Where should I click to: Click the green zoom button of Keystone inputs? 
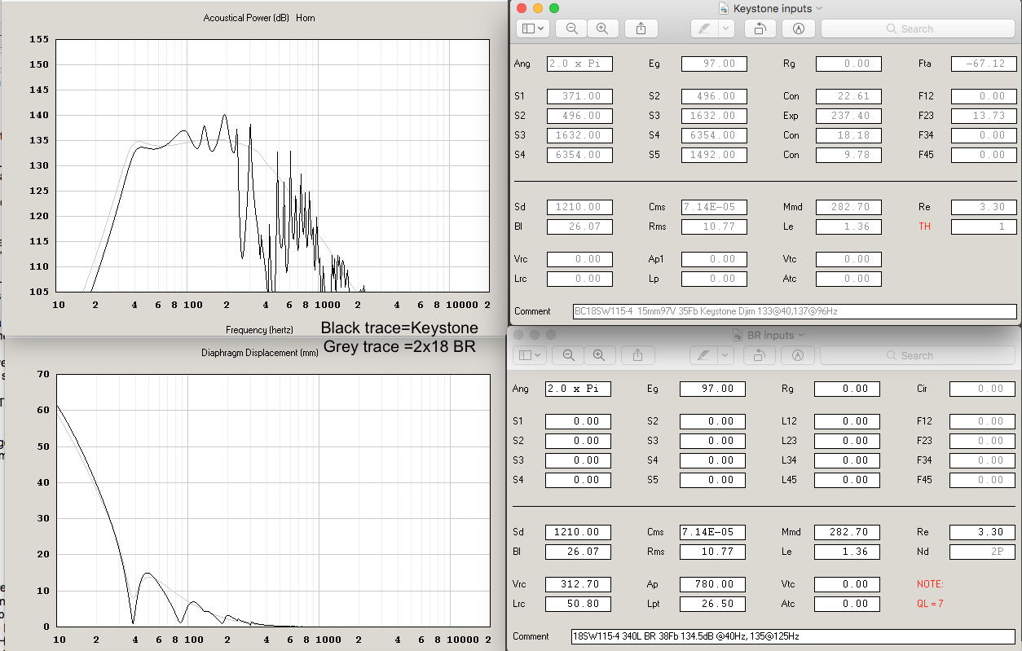554,8
